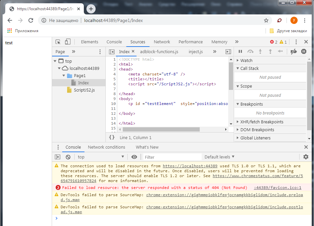Close the DevTools panel
The width and height of the screenshot is (314, 226).
click(306, 42)
